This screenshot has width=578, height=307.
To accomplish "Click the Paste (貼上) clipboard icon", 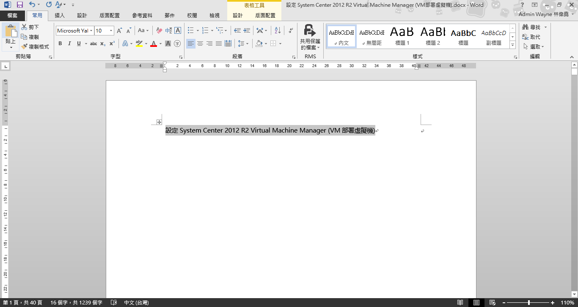I will [11, 31].
